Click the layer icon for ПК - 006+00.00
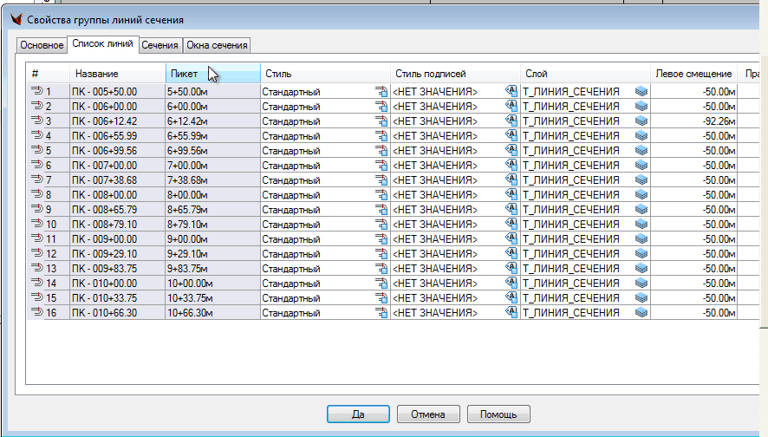Screen dimensions: 768x437 click(641, 106)
